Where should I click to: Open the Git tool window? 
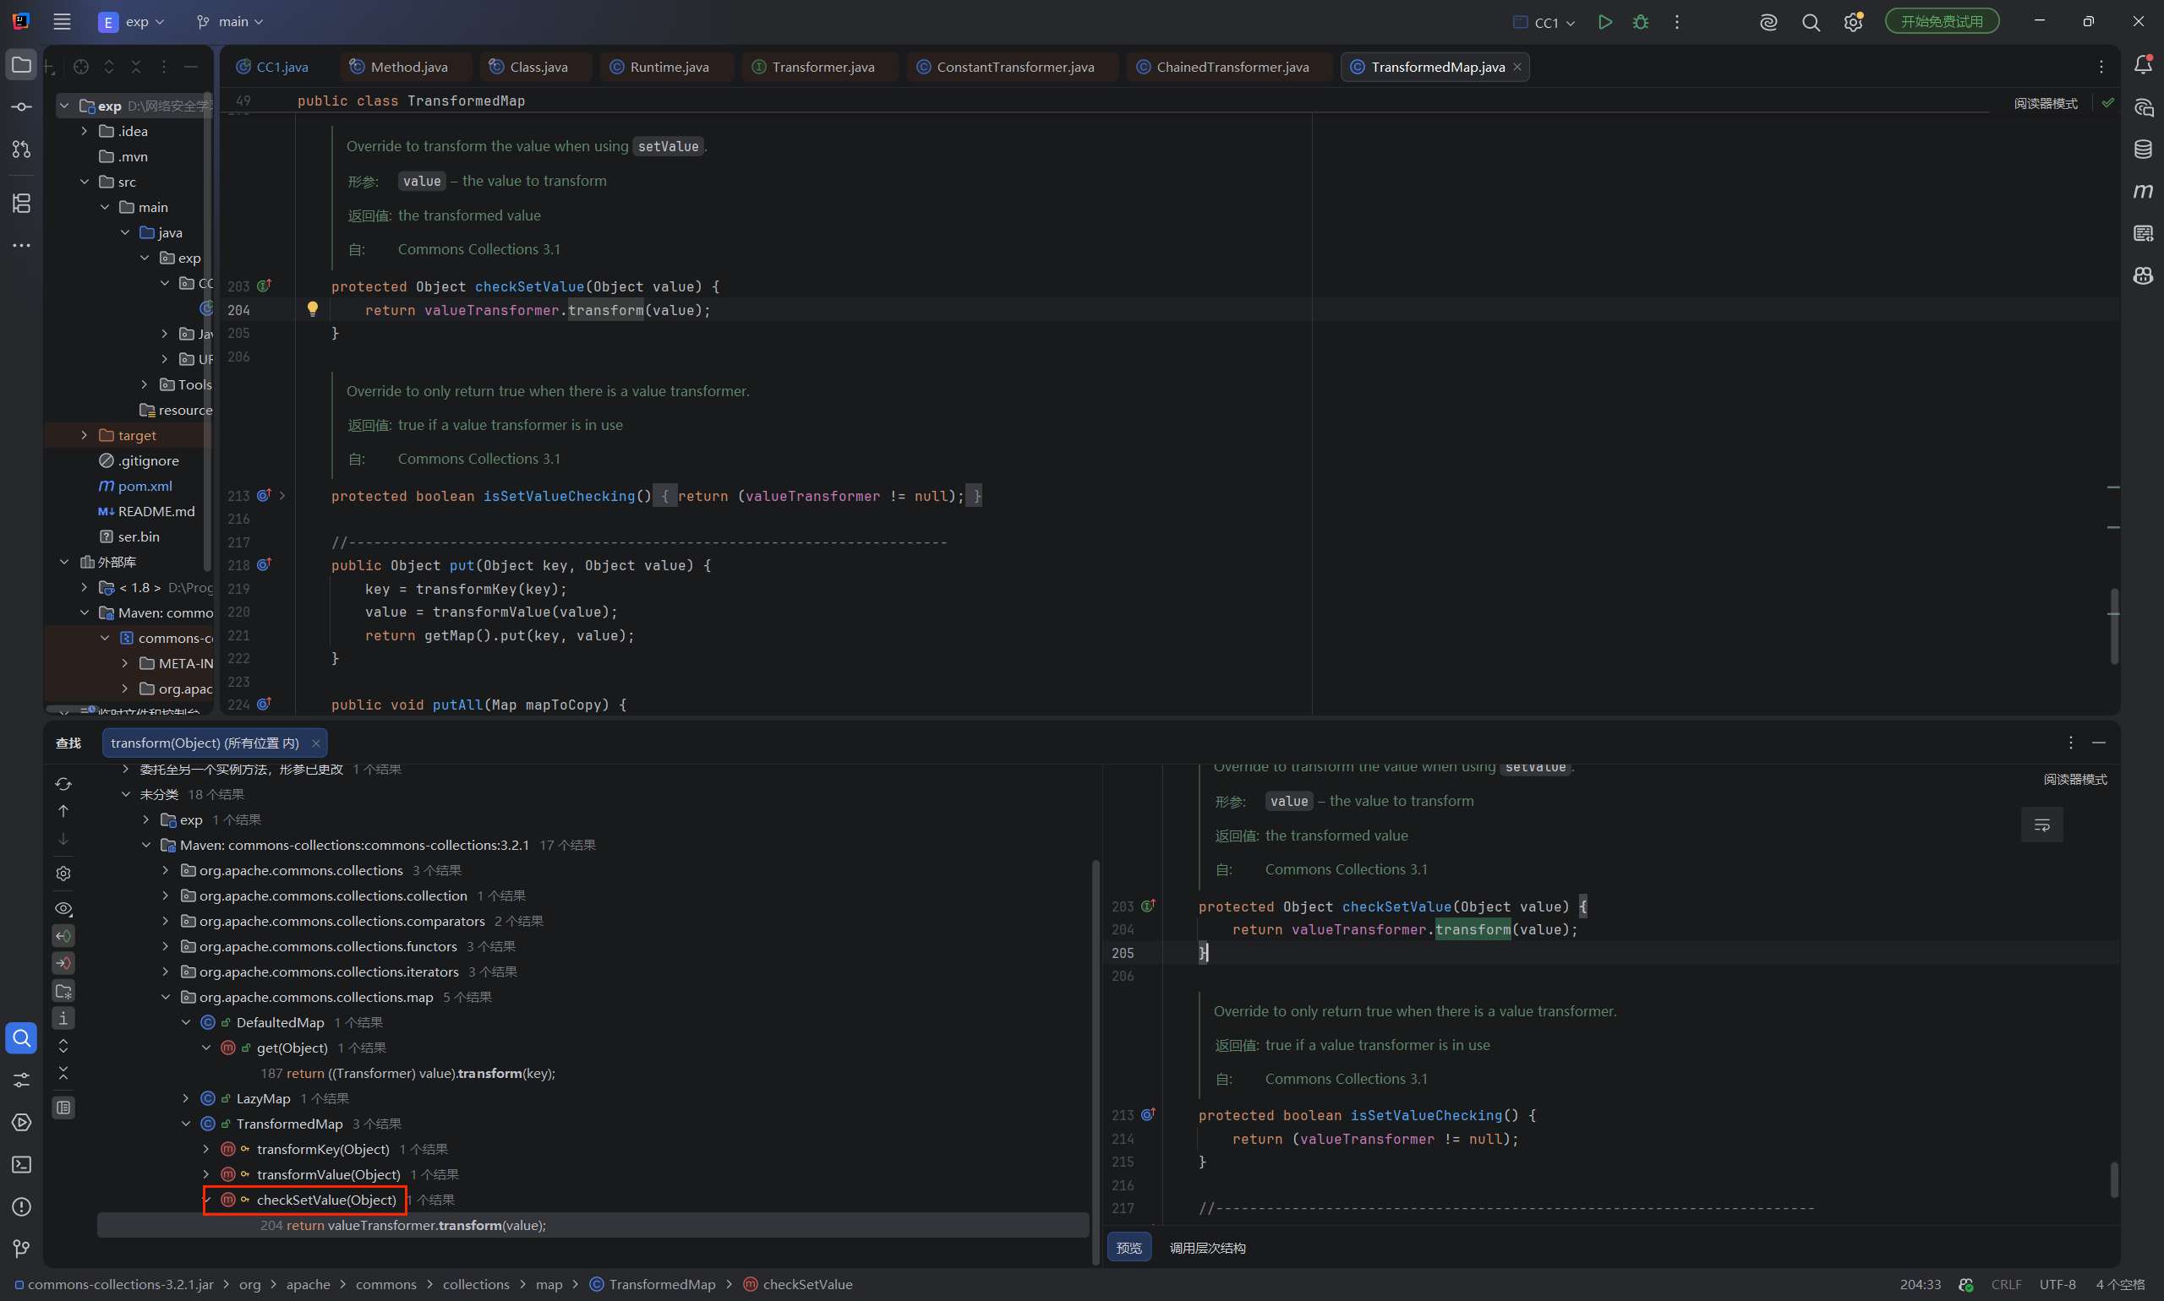[x=21, y=1249]
